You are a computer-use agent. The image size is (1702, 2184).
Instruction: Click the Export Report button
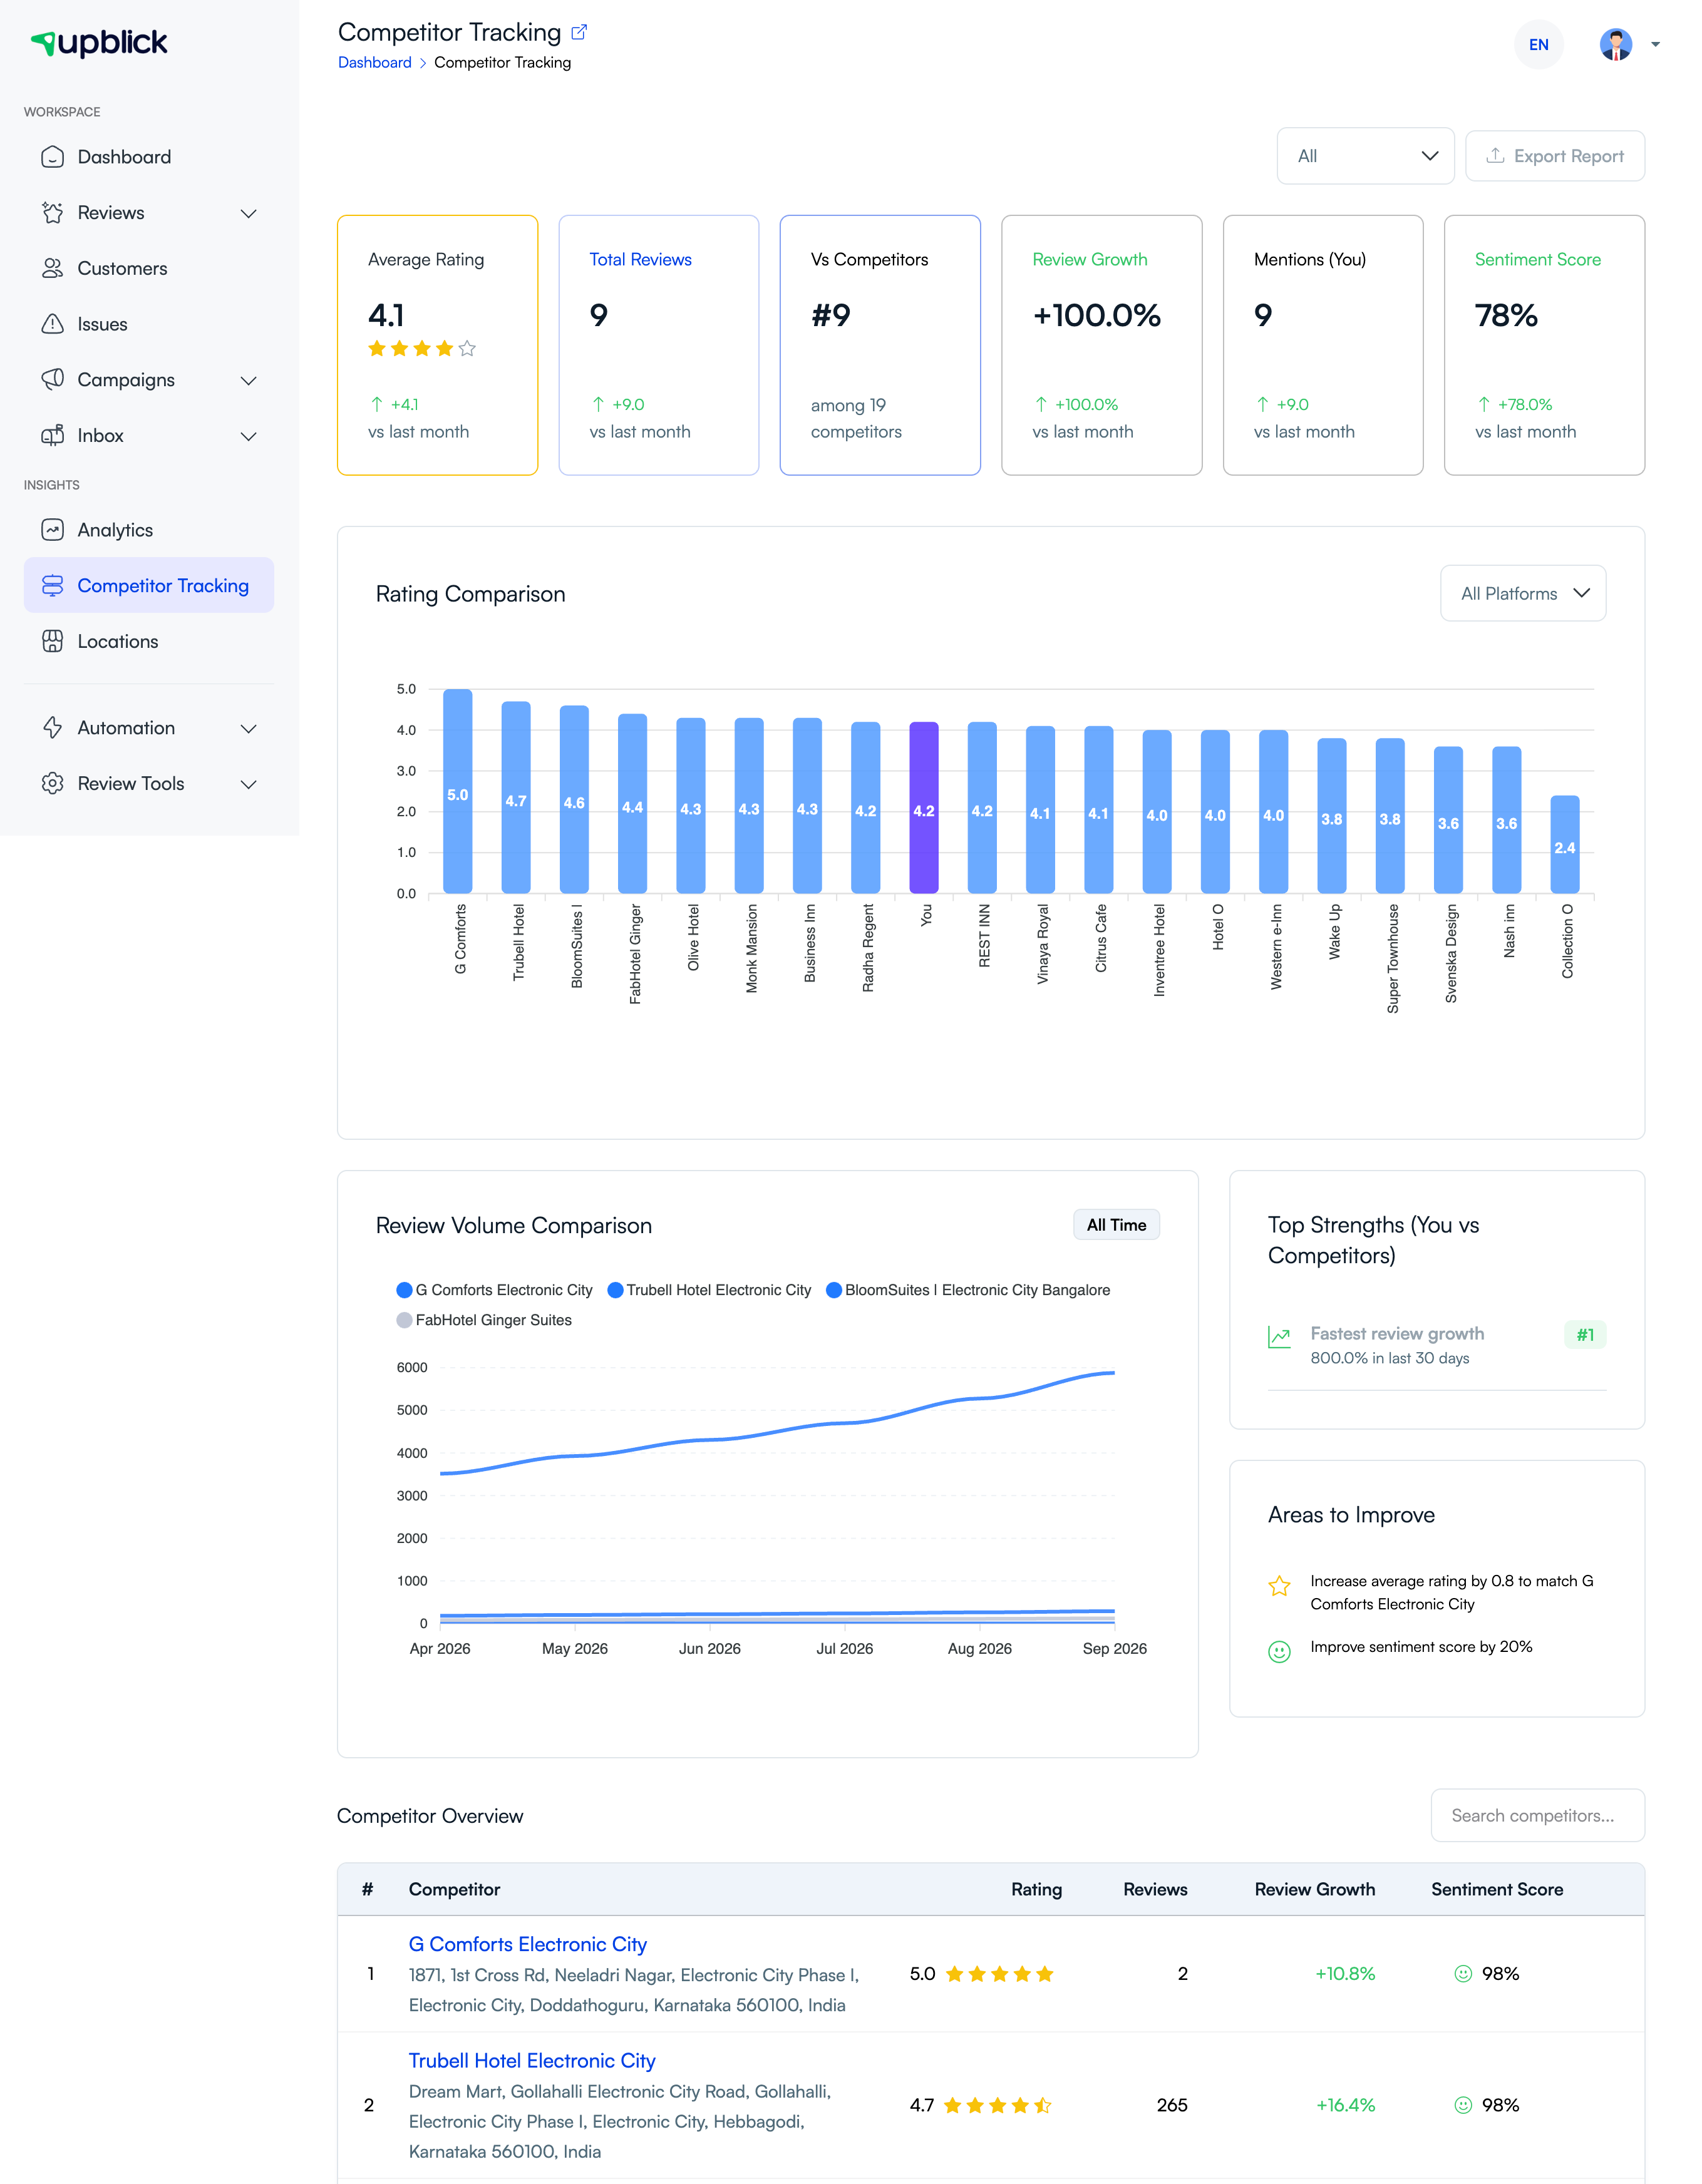coord(1554,156)
